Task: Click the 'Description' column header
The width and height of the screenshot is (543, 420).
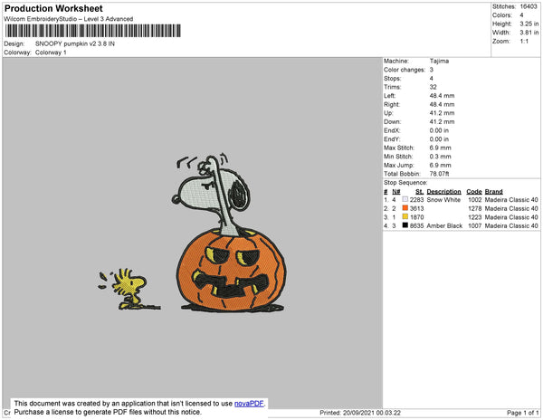Action: [444, 192]
